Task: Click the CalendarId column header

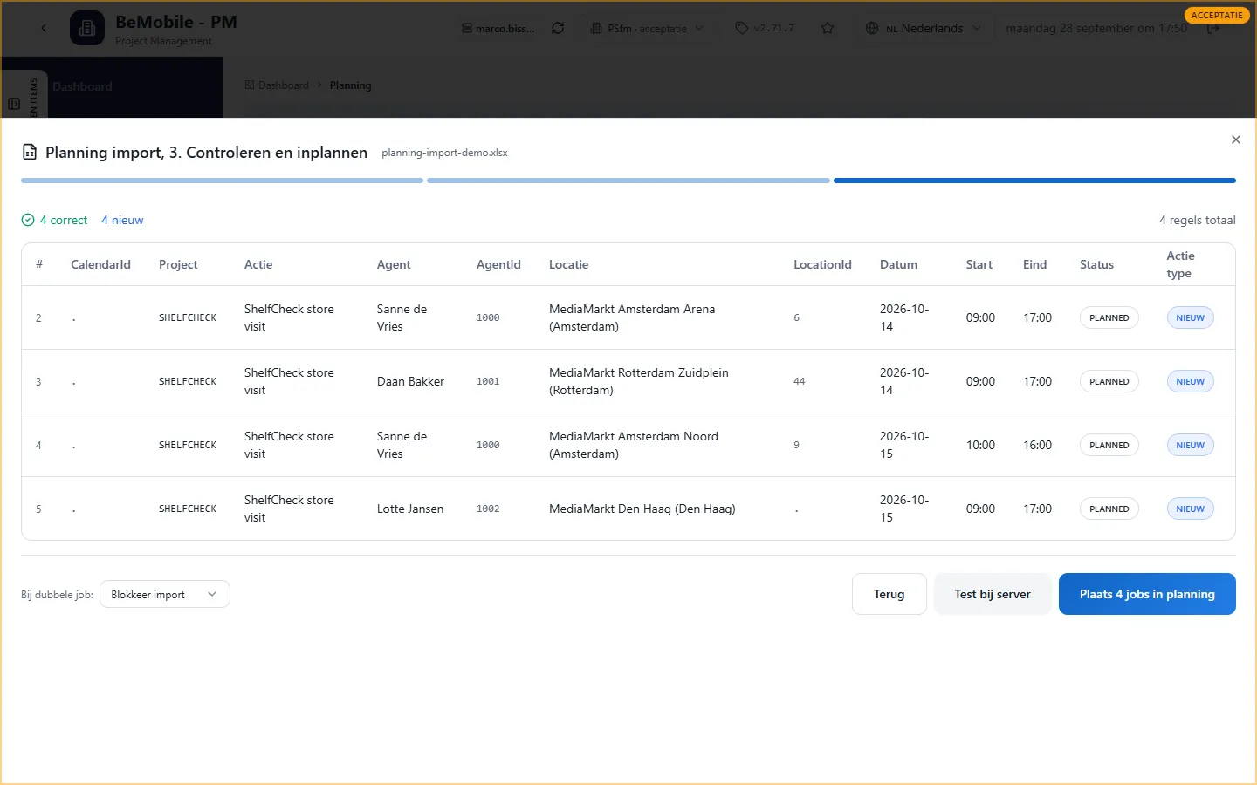Action: [x=100, y=264]
